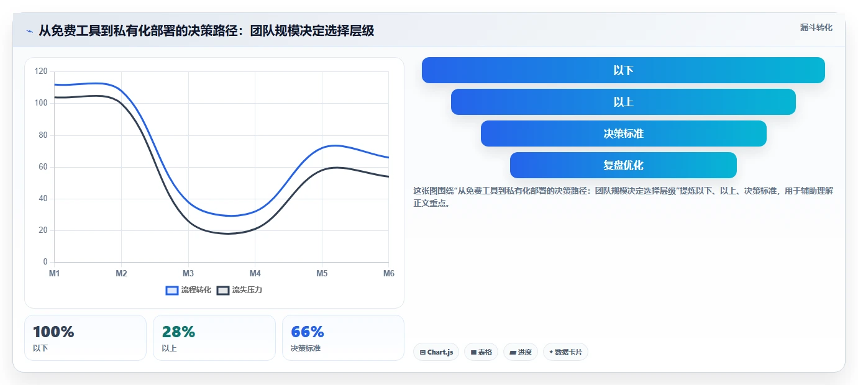The image size is (858, 385).
Task: Click the 40 y-axis value
Action: [x=43, y=199]
